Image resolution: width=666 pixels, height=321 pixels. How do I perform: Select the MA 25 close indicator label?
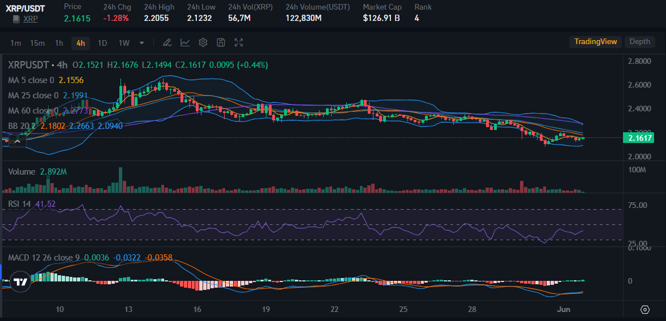pyautogui.click(x=33, y=96)
